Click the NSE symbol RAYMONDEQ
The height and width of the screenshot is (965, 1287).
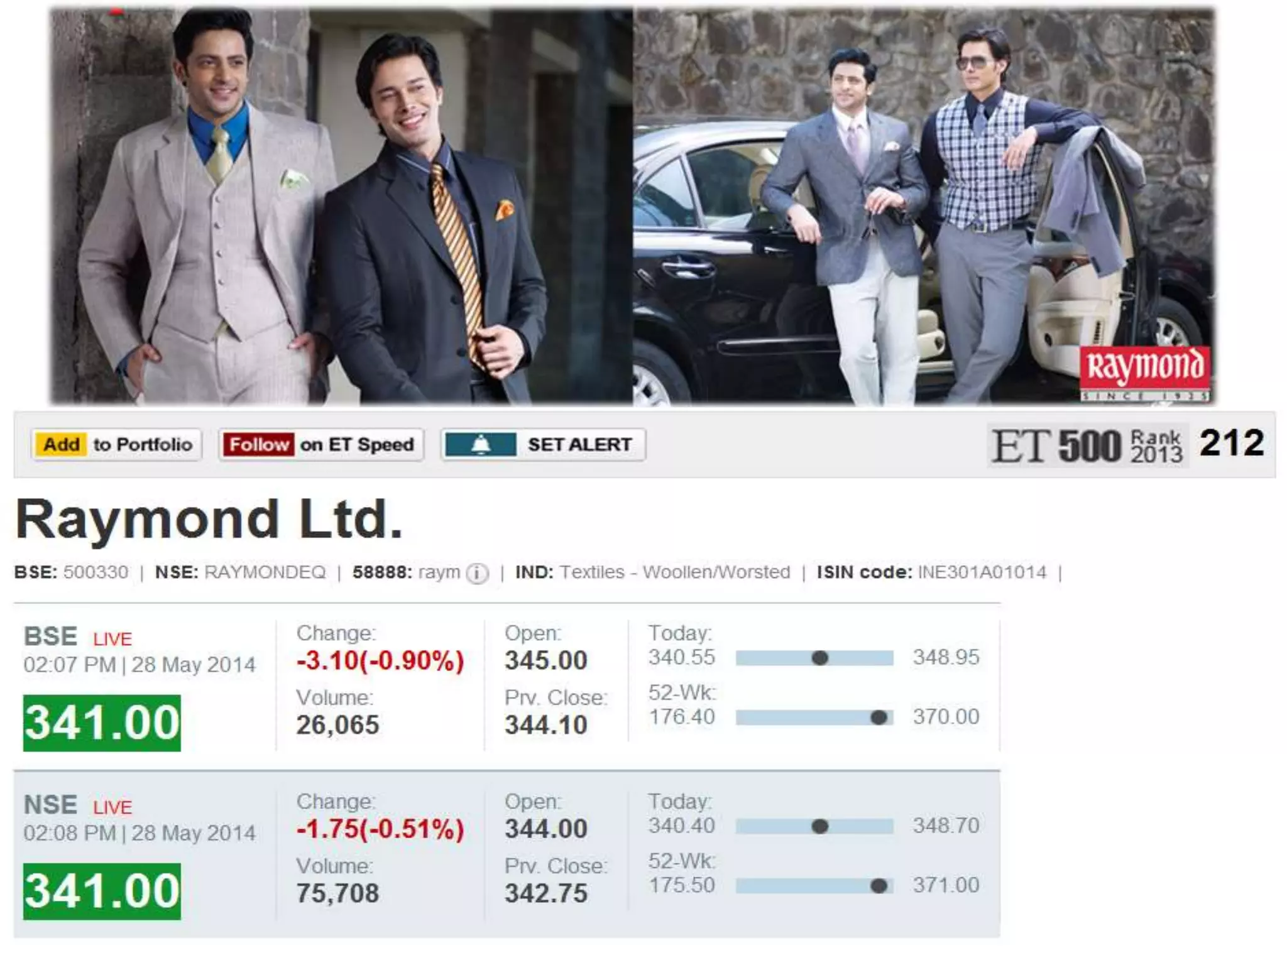tap(265, 572)
